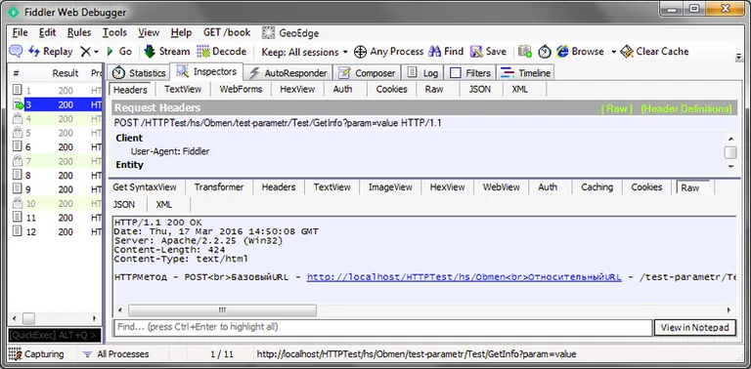
Task: Open the Edit menu
Action: click(47, 32)
